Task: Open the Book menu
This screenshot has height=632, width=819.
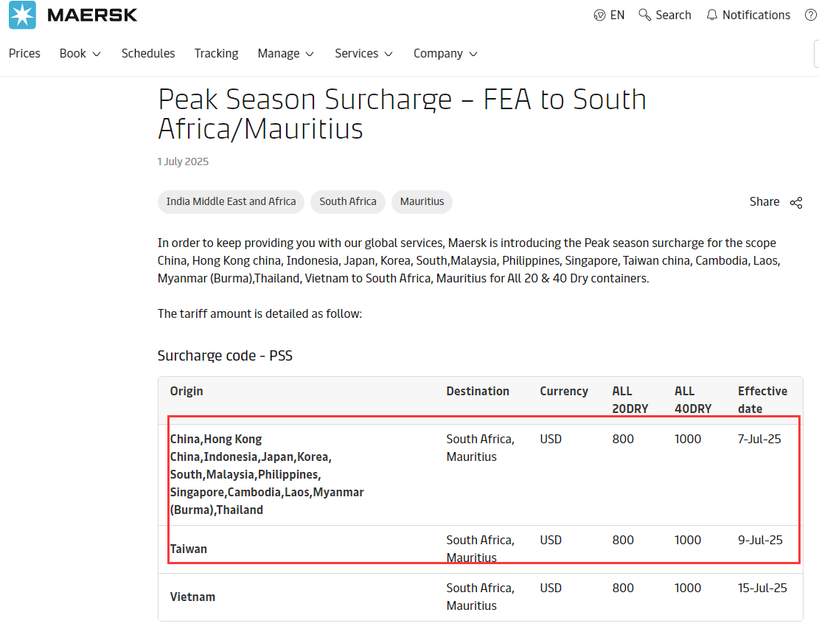Action: pos(72,53)
